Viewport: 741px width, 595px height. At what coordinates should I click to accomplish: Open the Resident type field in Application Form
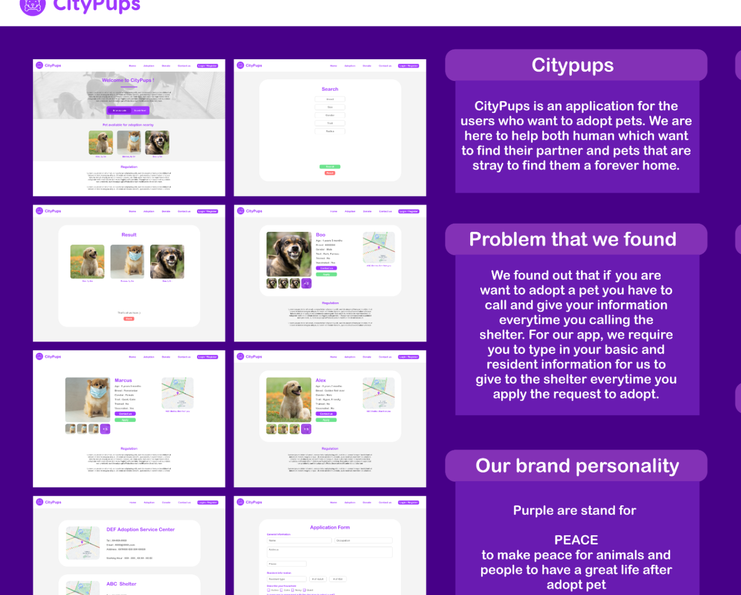[x=286, y=579]
